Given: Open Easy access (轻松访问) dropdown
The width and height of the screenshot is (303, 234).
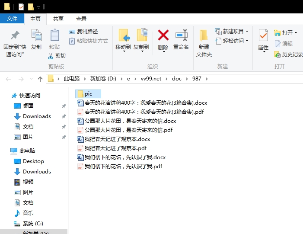Looking at the screenshot, I should [x=232, y=41].
